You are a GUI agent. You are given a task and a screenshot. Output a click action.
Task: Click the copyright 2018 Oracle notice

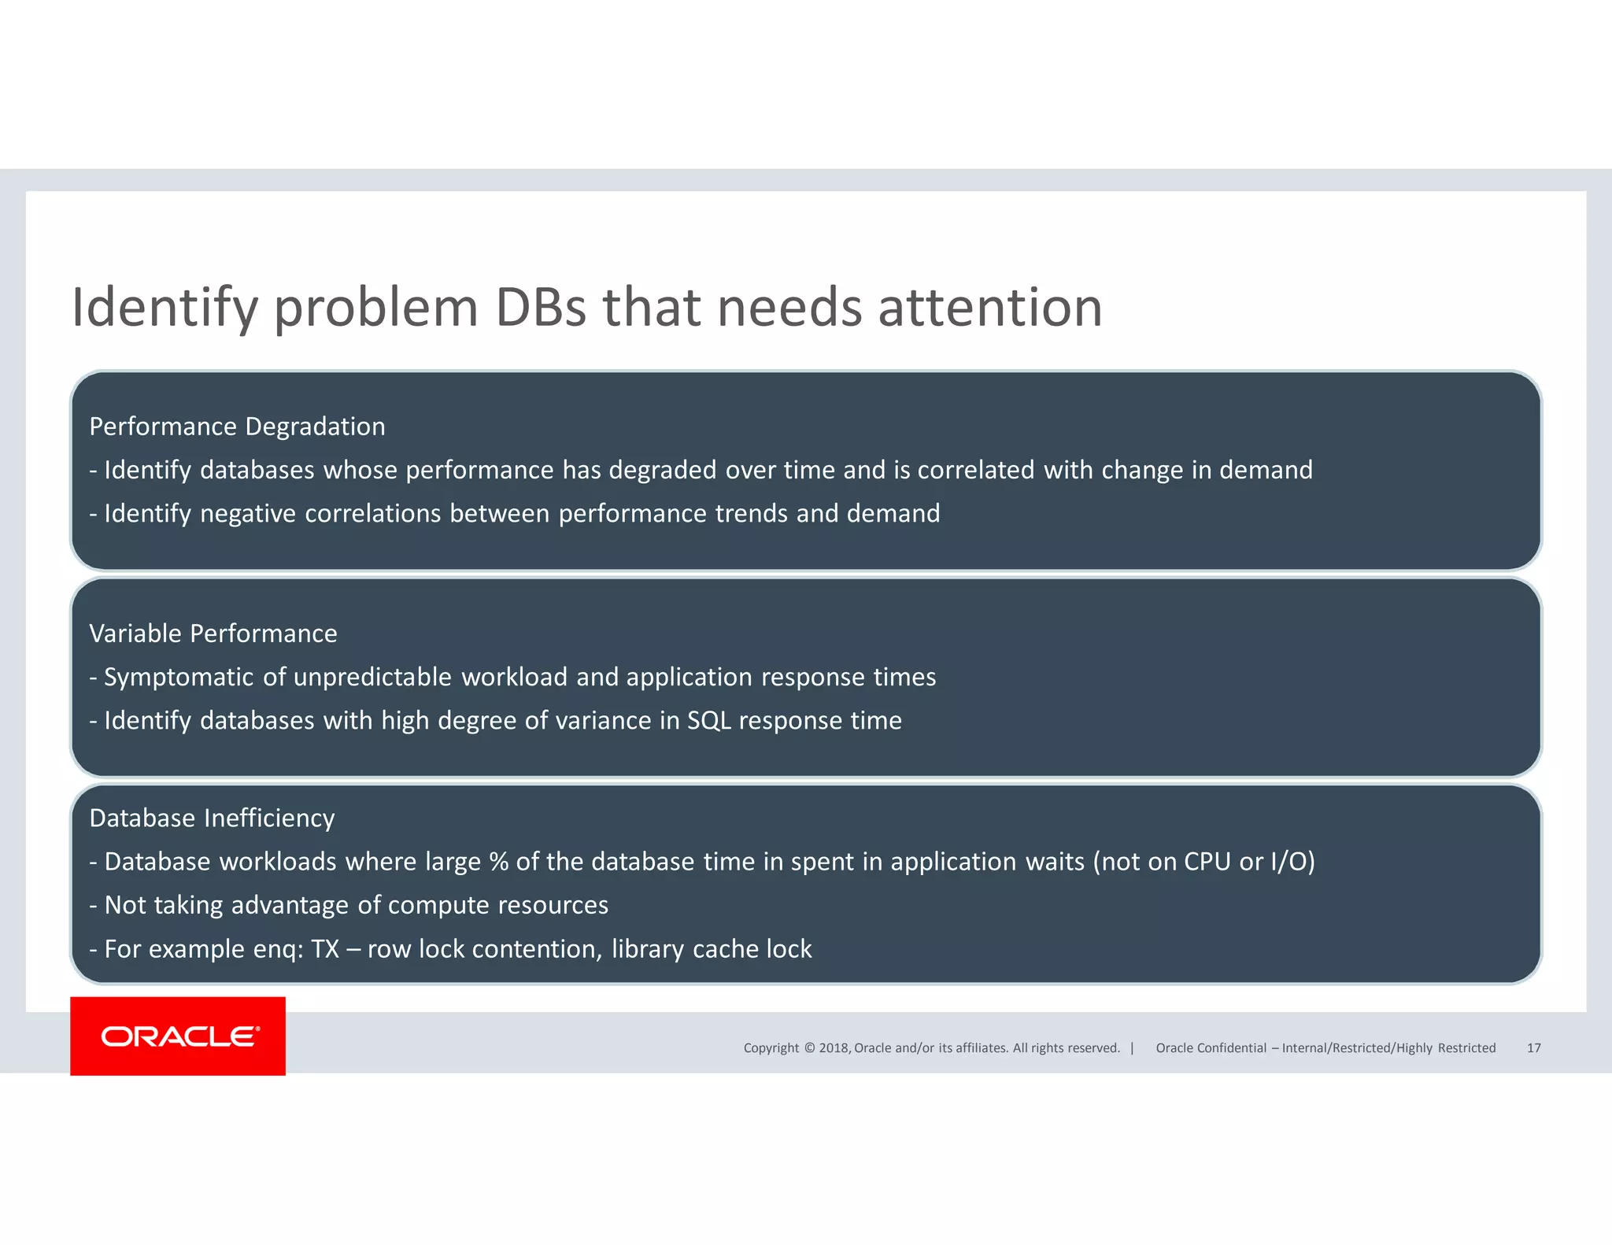coord(931,1047)
